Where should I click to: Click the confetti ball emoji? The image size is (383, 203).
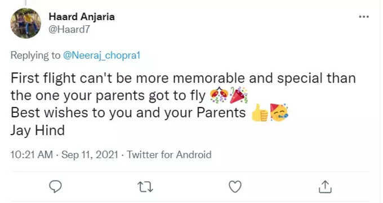coord(219,95)
